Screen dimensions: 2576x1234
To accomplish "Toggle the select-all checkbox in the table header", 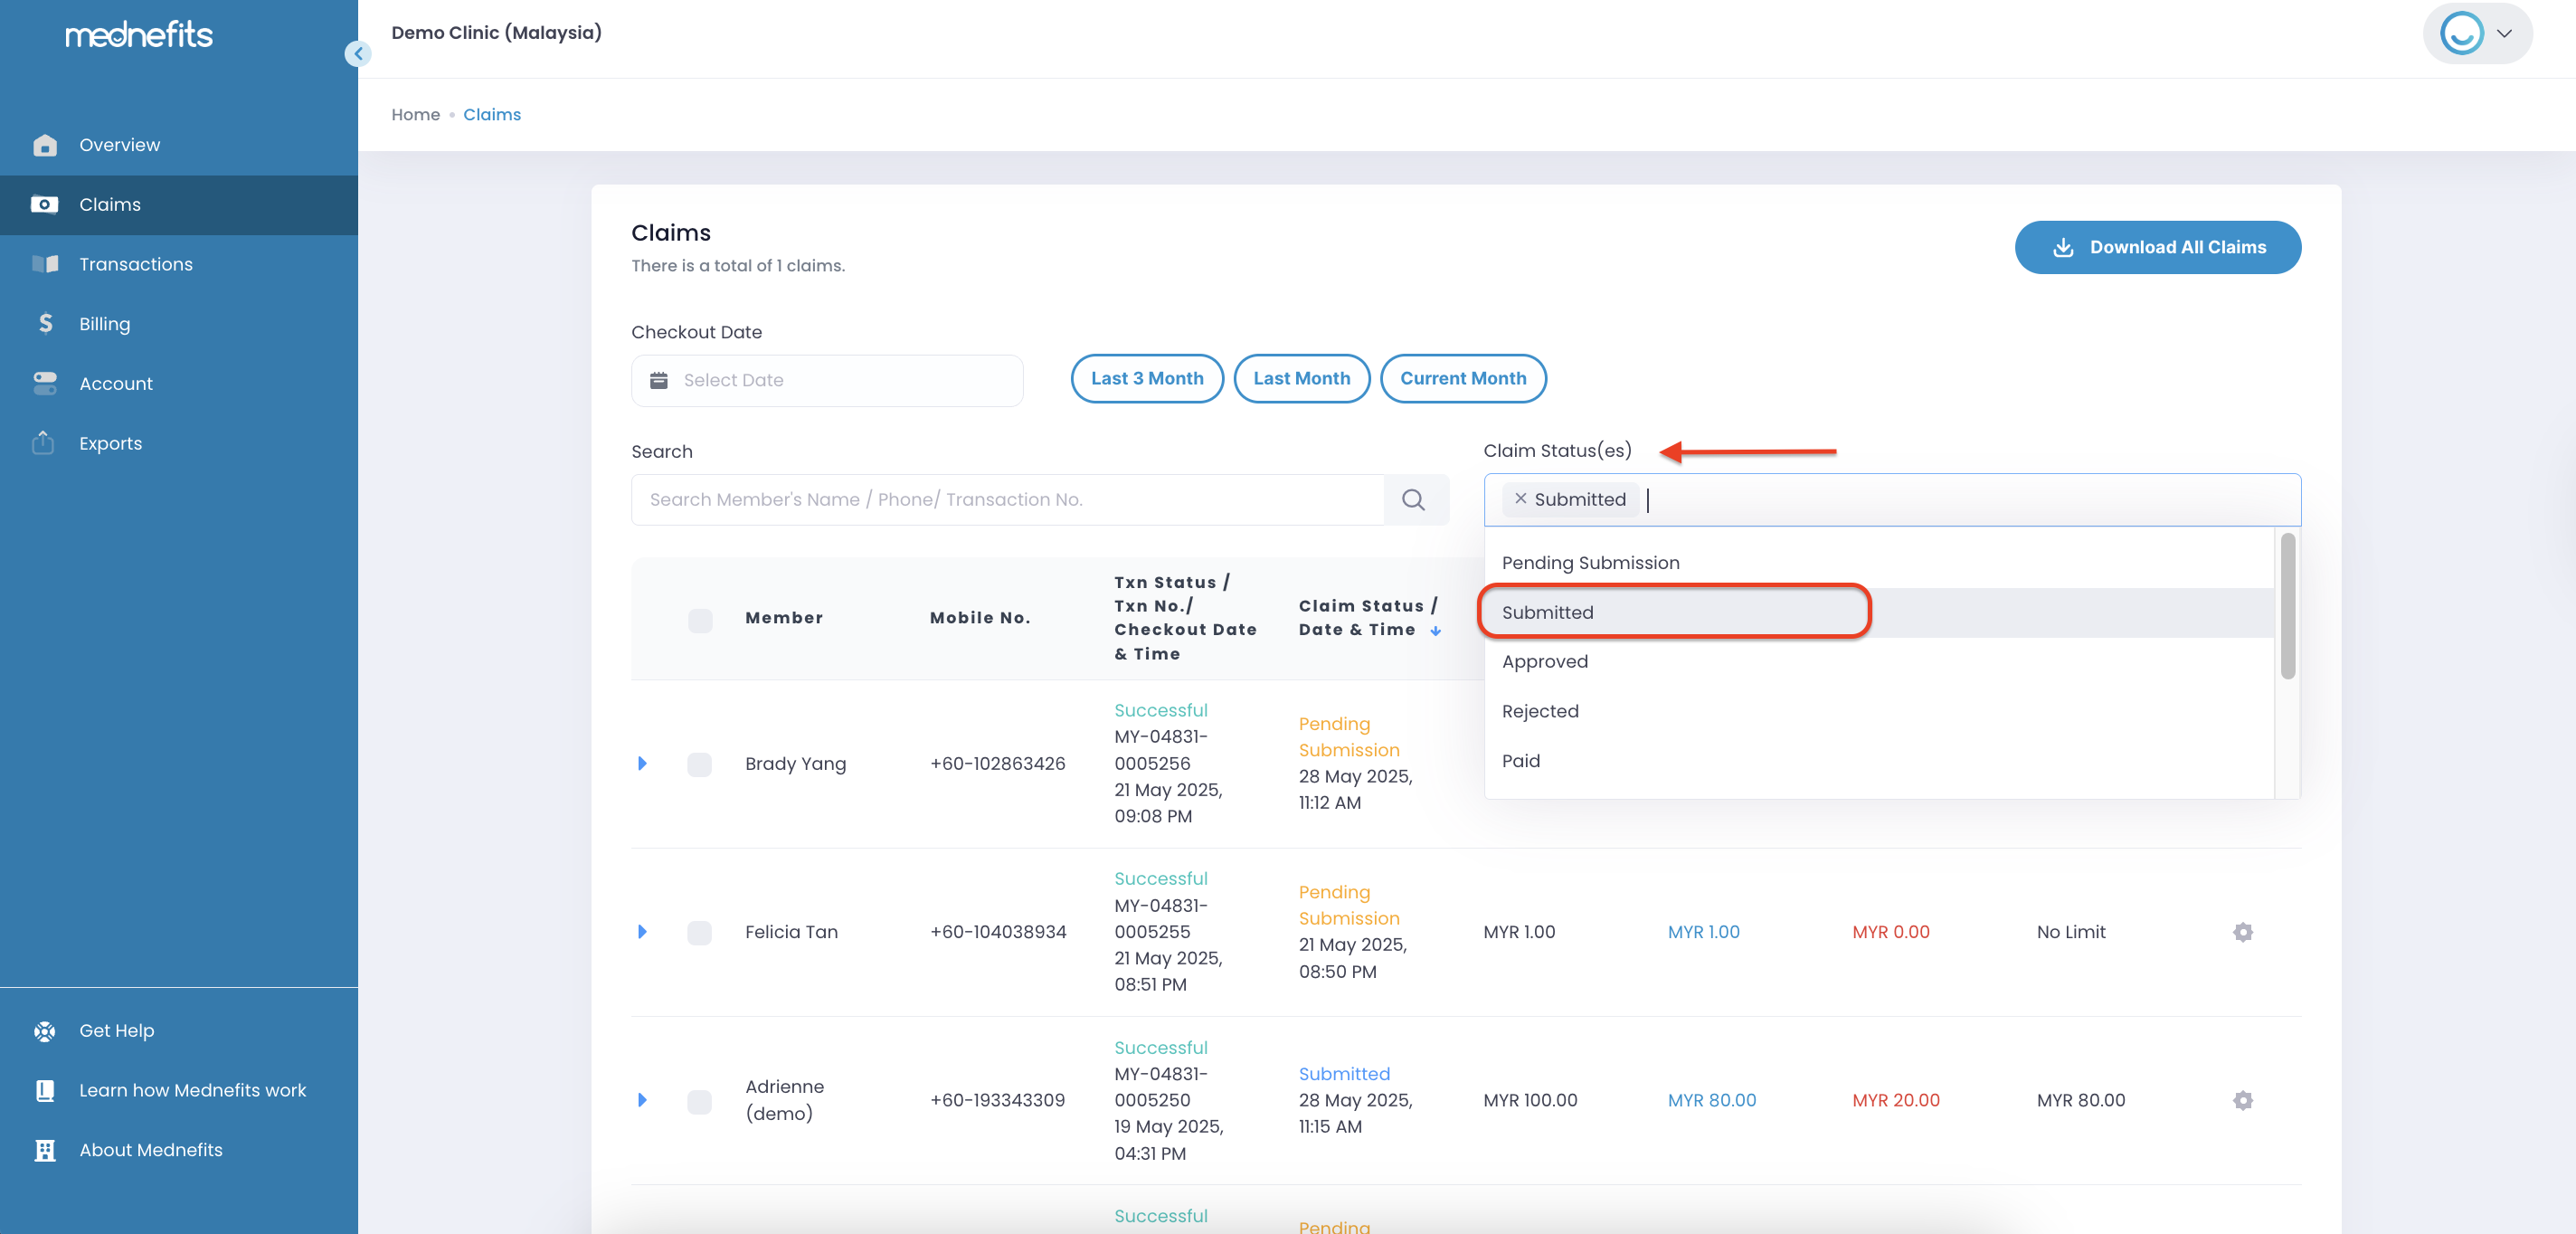I will [700, 619].
